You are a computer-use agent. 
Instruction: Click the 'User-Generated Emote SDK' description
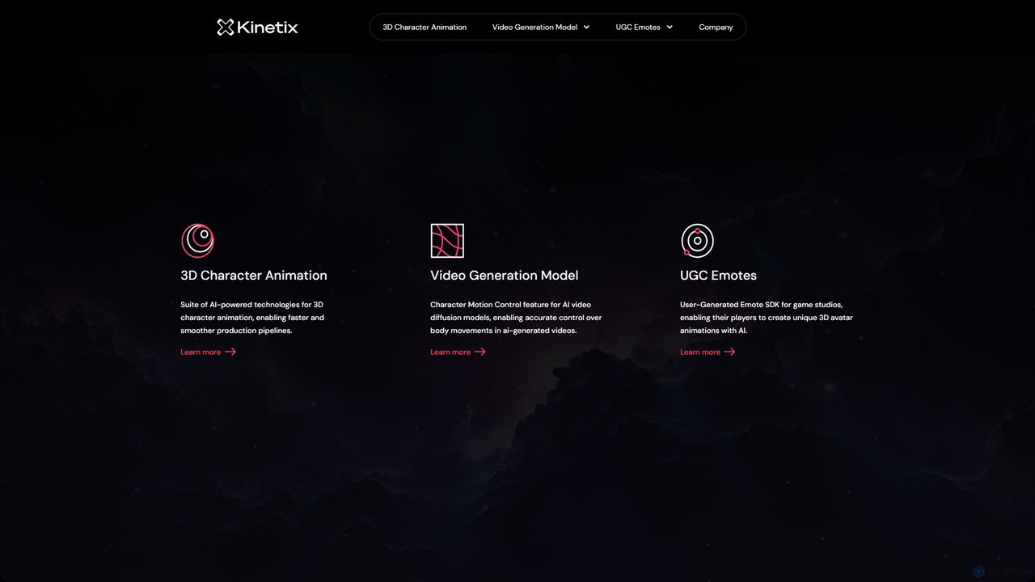(767, 318)
